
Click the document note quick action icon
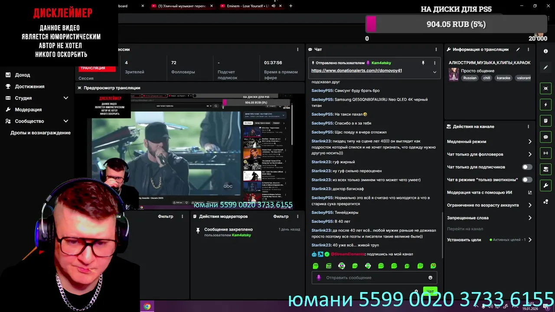coord(545,121)
